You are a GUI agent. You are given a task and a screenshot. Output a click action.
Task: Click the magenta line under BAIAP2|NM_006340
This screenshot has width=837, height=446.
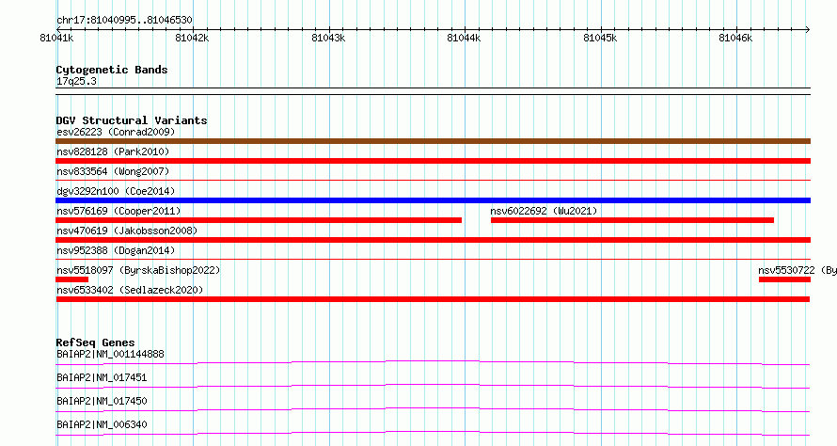point(433,433)
